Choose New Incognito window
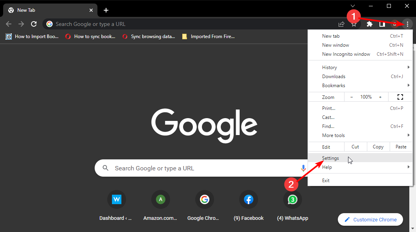This screenshot has height=232, width=416. coord(360,54)
